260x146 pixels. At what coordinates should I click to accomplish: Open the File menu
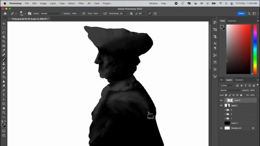tap(27, 3)
